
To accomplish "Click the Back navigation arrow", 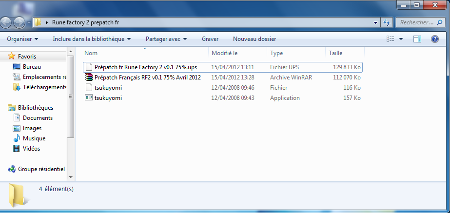I will coord(6,22).
